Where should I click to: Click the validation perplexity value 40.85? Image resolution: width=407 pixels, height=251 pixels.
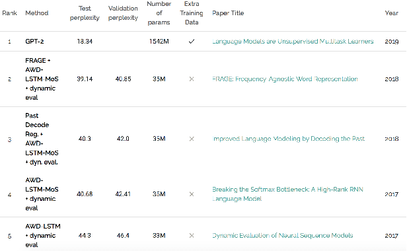point(123,79)
